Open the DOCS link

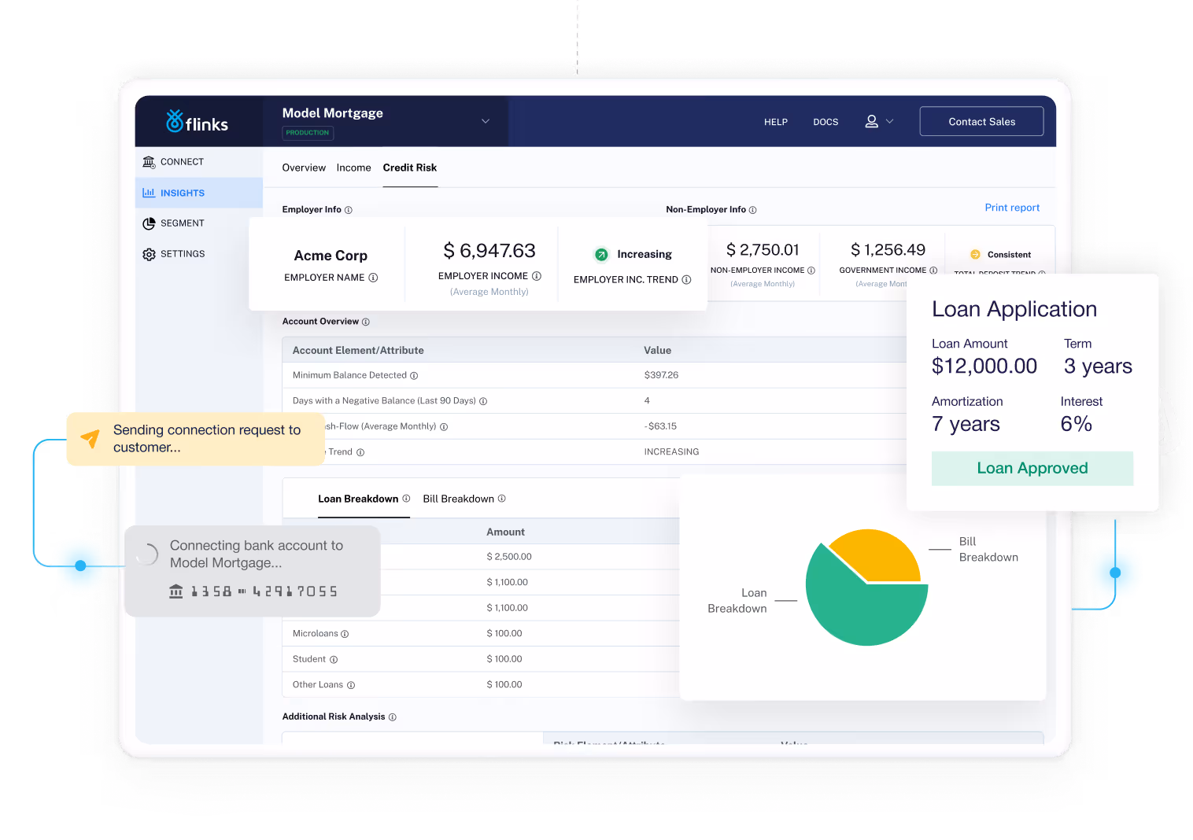(x=825, y=122)
